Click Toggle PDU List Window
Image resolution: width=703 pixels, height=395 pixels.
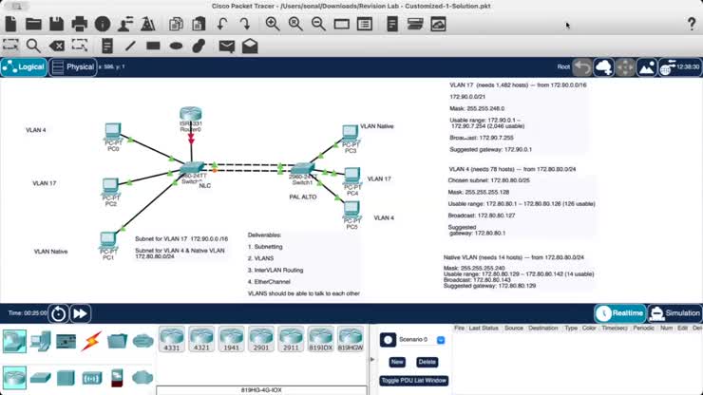point(414,380)
